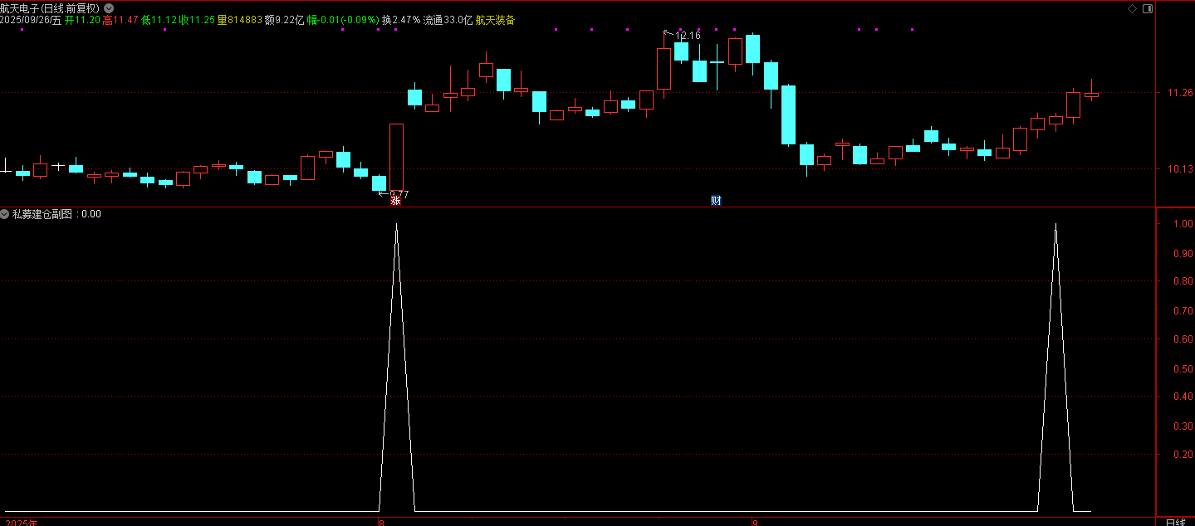Click the month 9 timeline marker
Screen dimensions: 1195x526
click(x=755, y=523)
